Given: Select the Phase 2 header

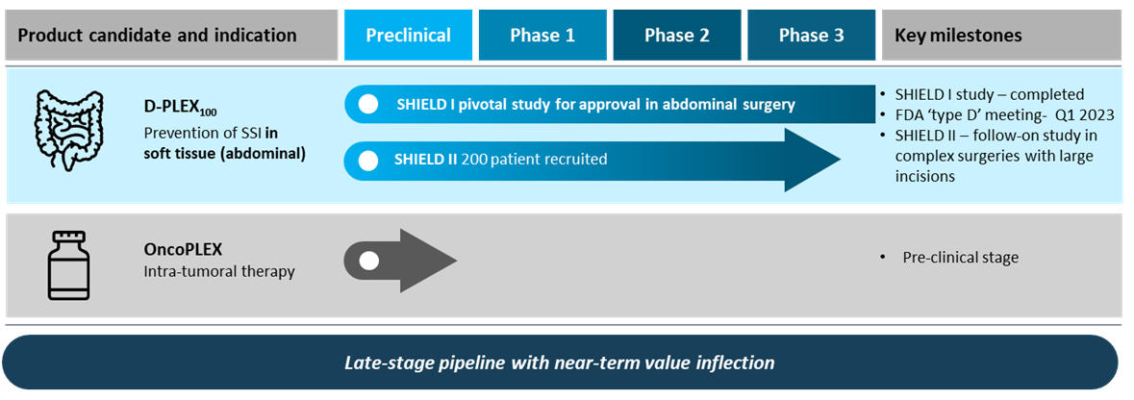Looking at the screenshot, I should (x=677, y=35).
